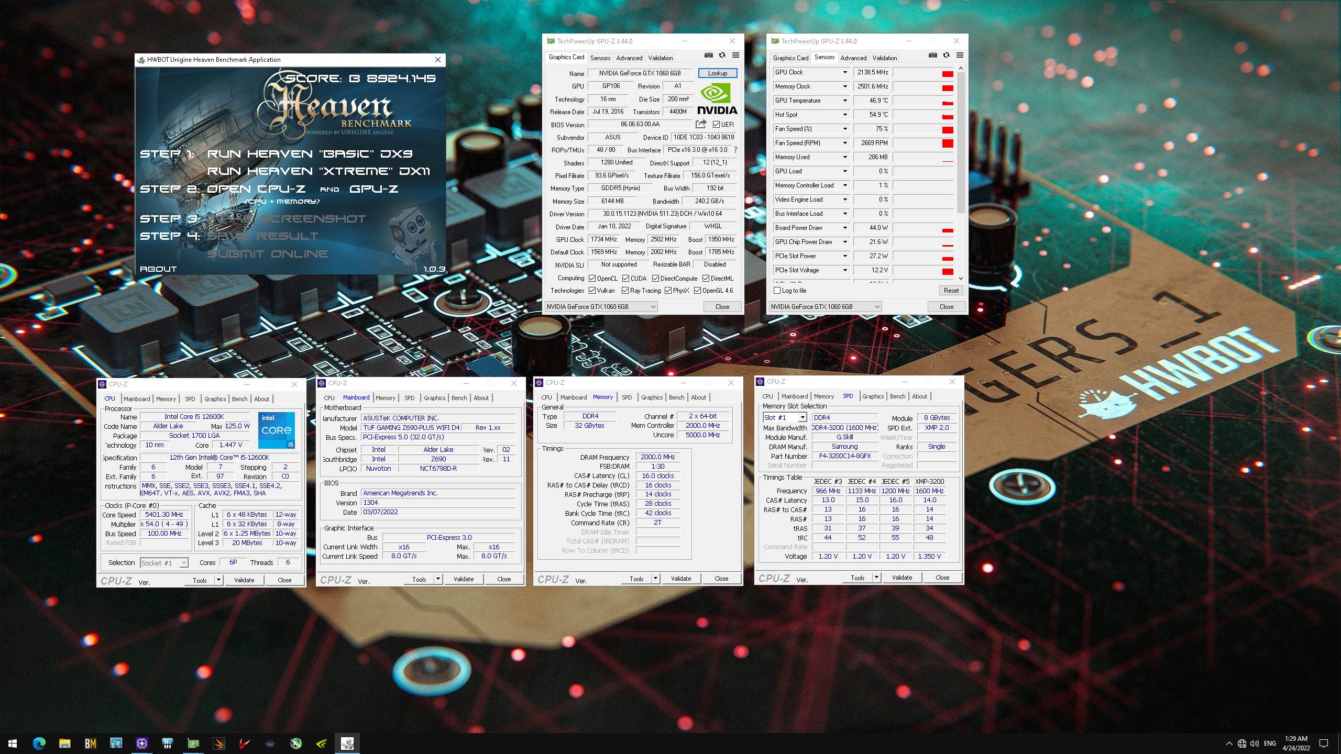Click Submit Online in Heaven benchmark window
This screenshot has width=1341, height=754.
point(268,254)
